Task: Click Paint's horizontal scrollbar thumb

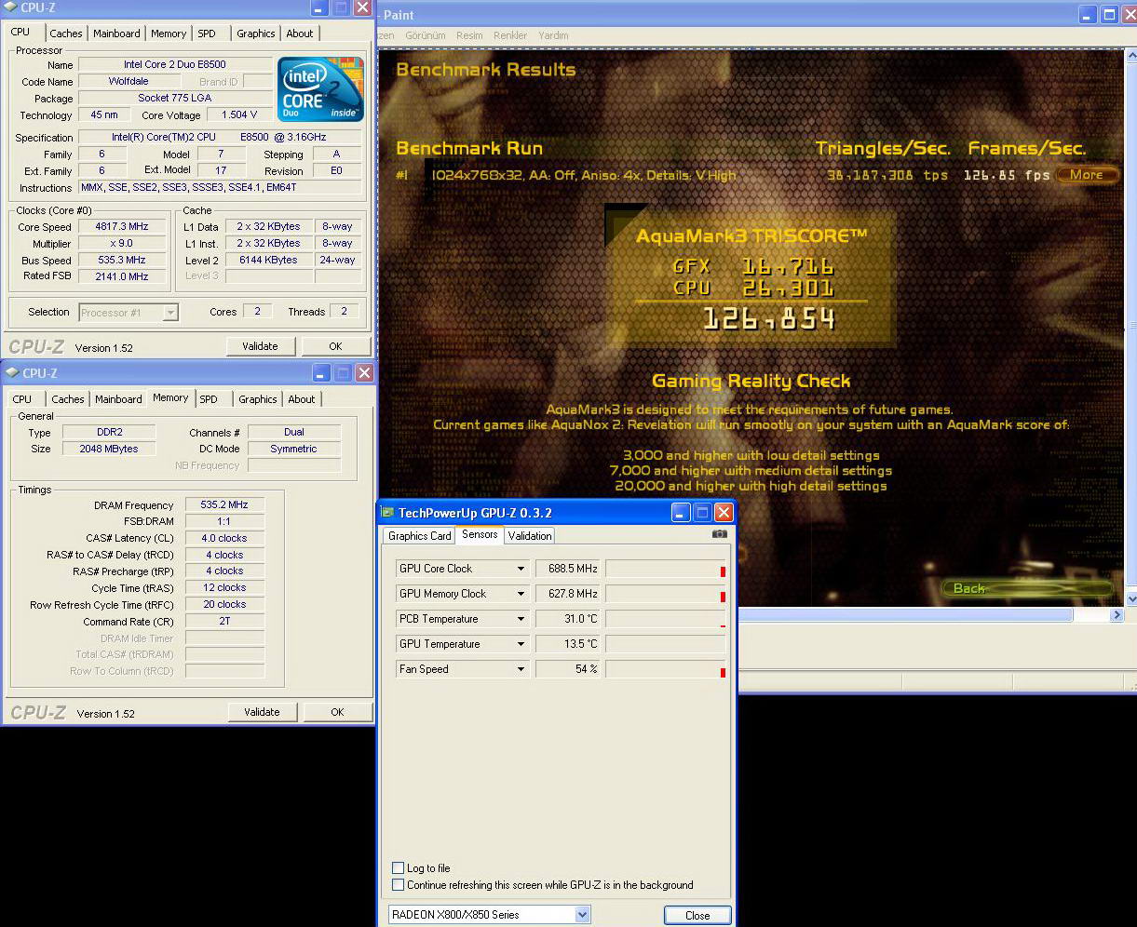Action: 904,615
